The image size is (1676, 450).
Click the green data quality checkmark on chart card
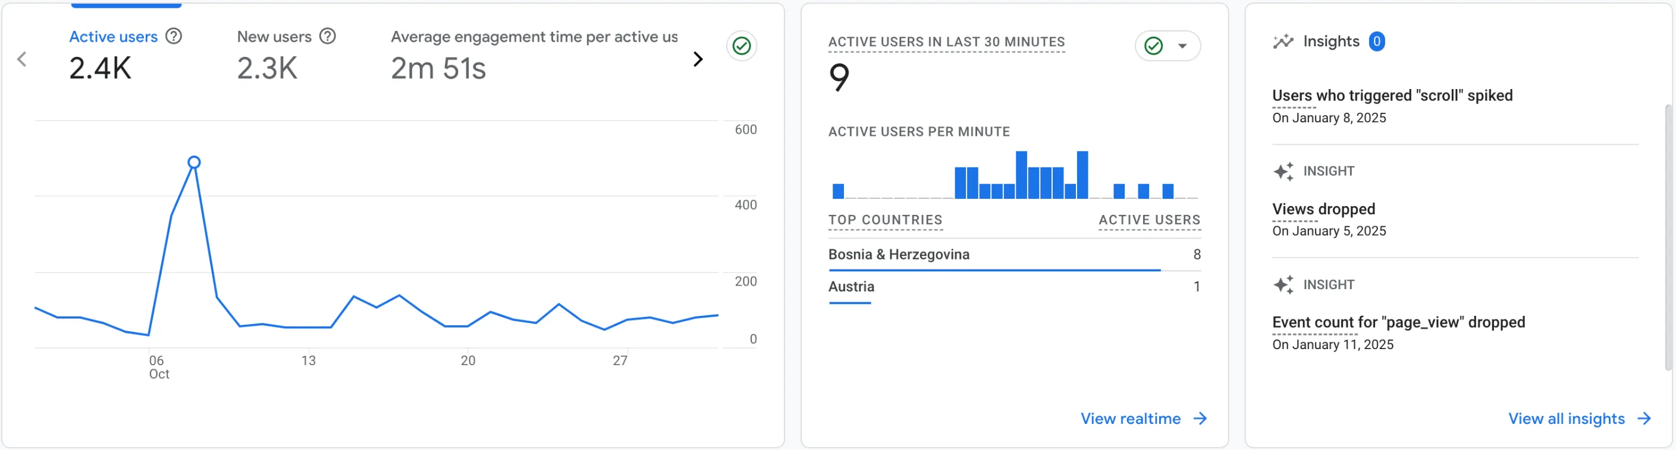pyautogui.click(x=741, y=46)
